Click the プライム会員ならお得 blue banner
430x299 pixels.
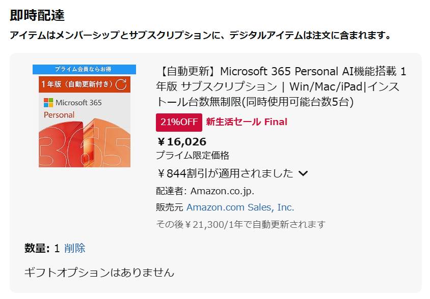(x=84, y=69)
